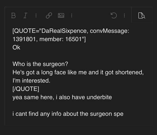Place cursor in 'Who is the surgeon?' line
This screenshot has height=135, width=157.
pos(40,64)
